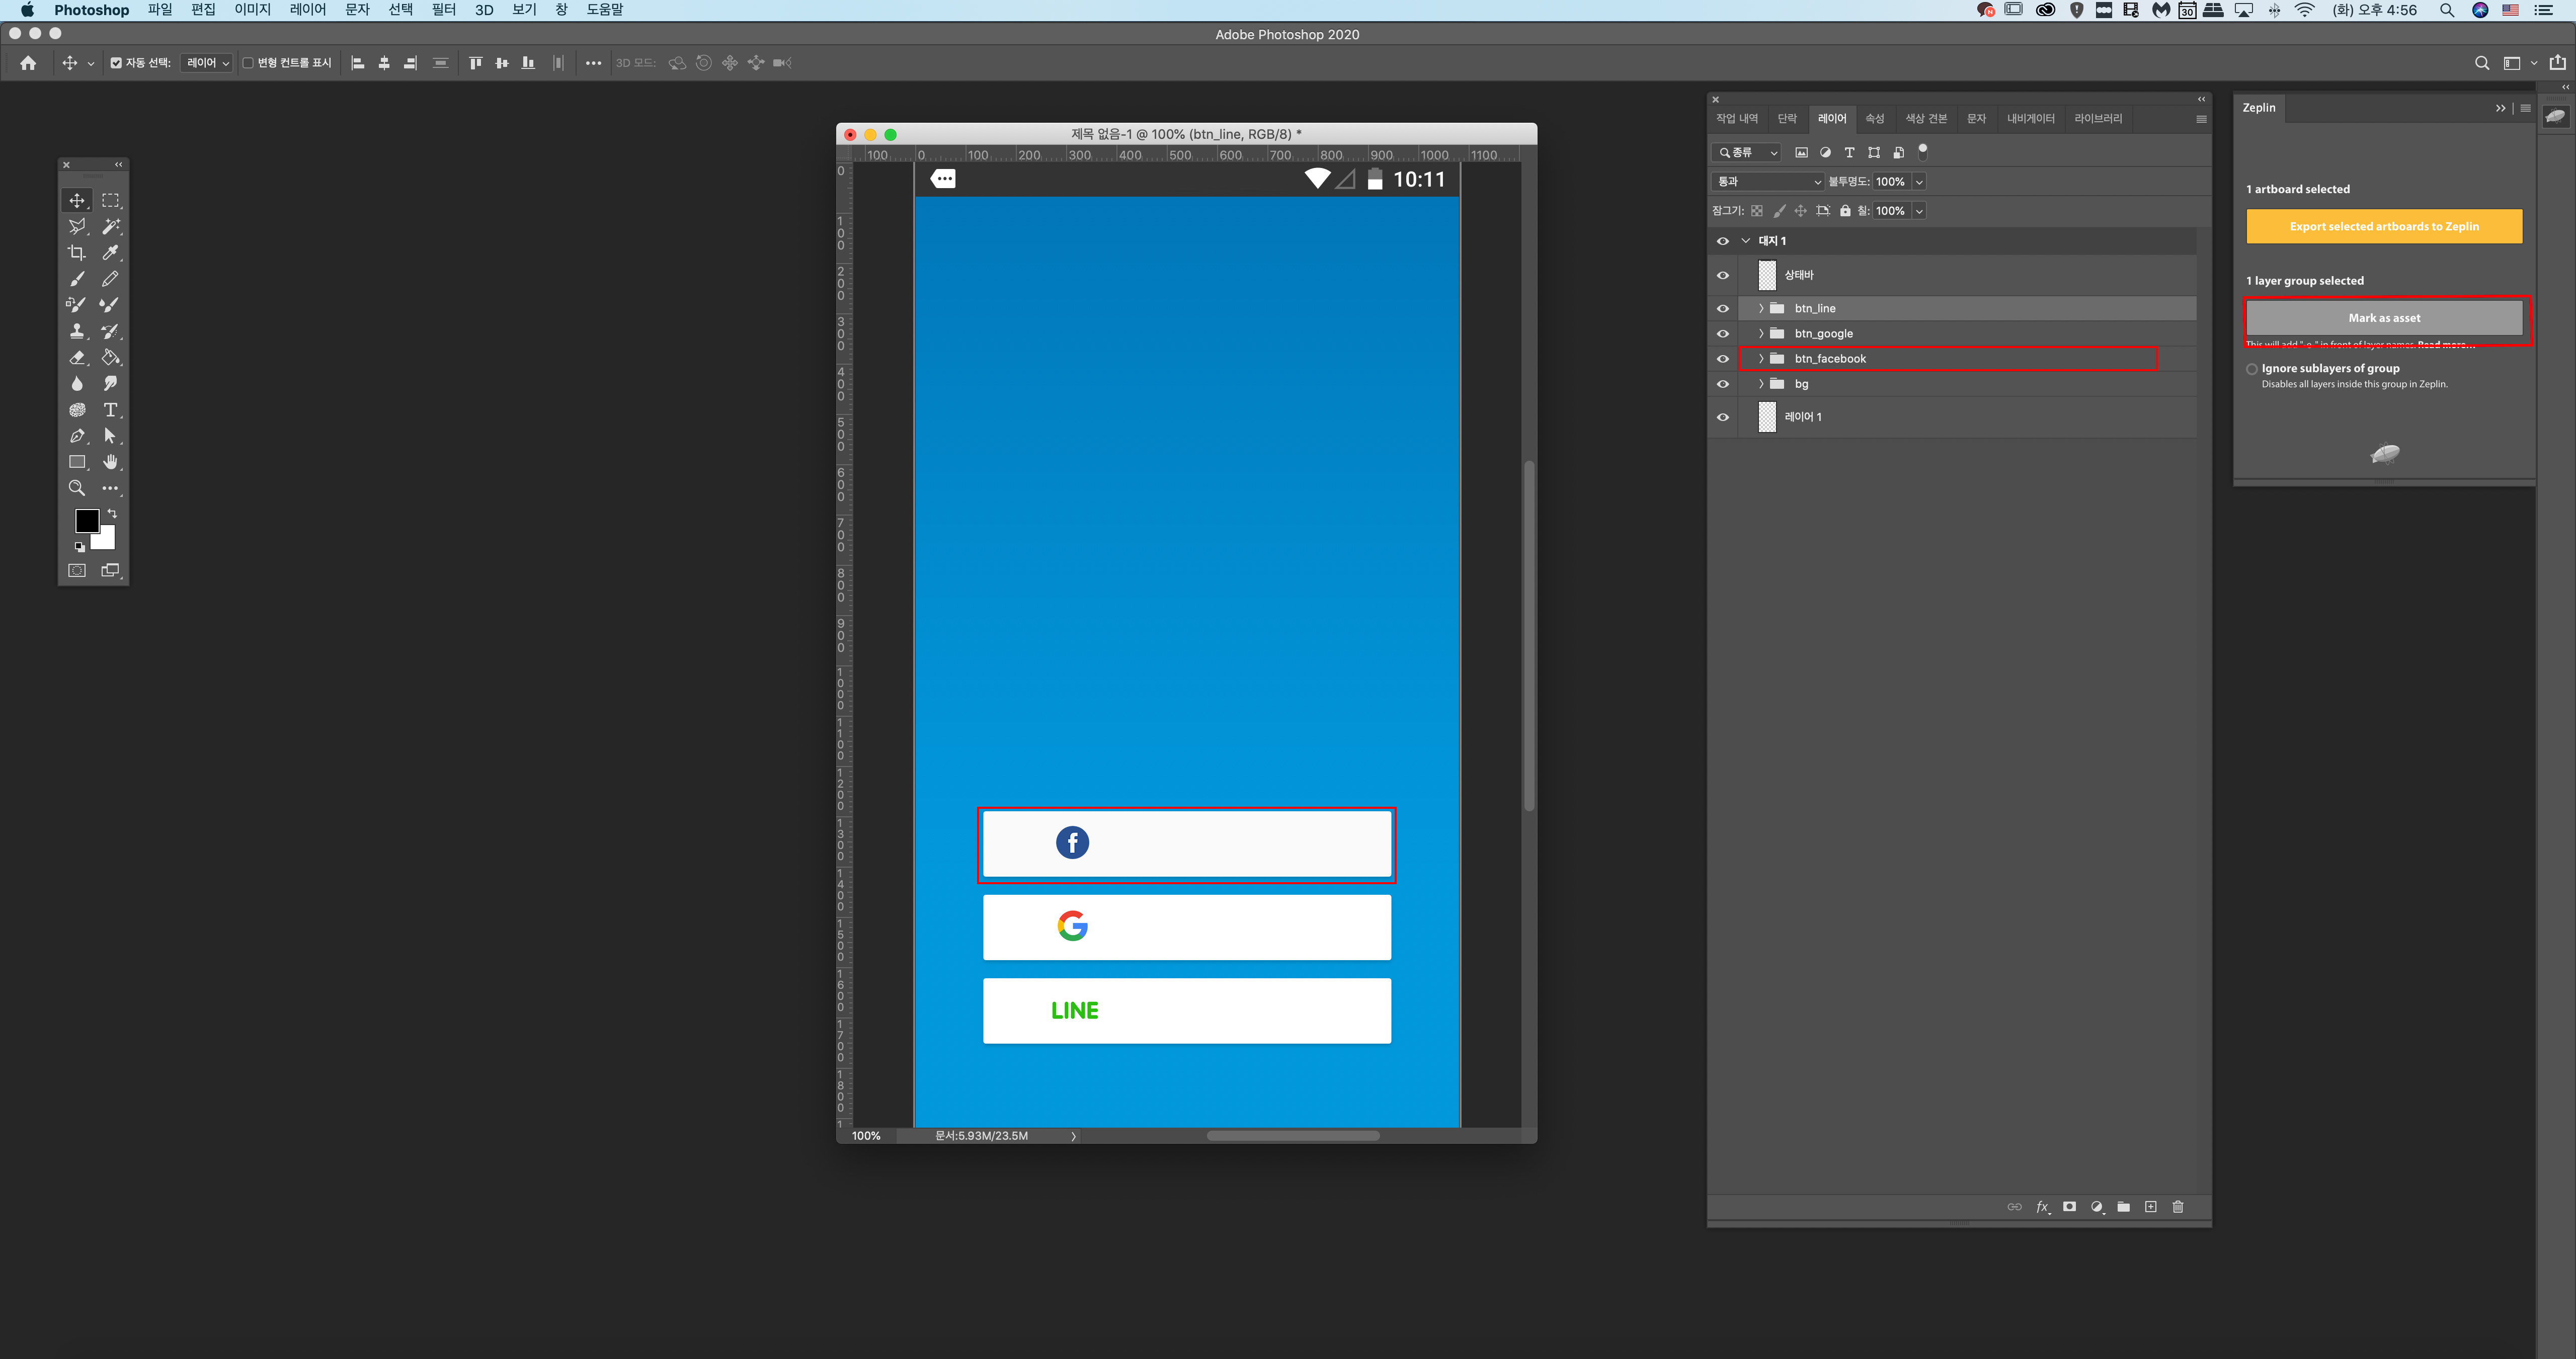Click the delete layer trash icon
Viewport: 2576px width, 1359px height.
(x=2177, y=1207)
